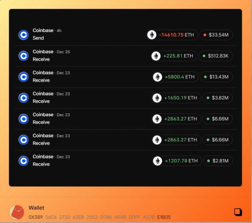Click the Send label under Coinbase
Screen dimensions: 252x223
pos(38,38)
